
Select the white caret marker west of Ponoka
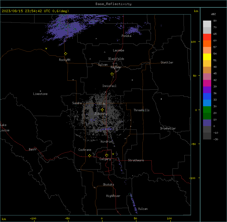pos(96,39)
